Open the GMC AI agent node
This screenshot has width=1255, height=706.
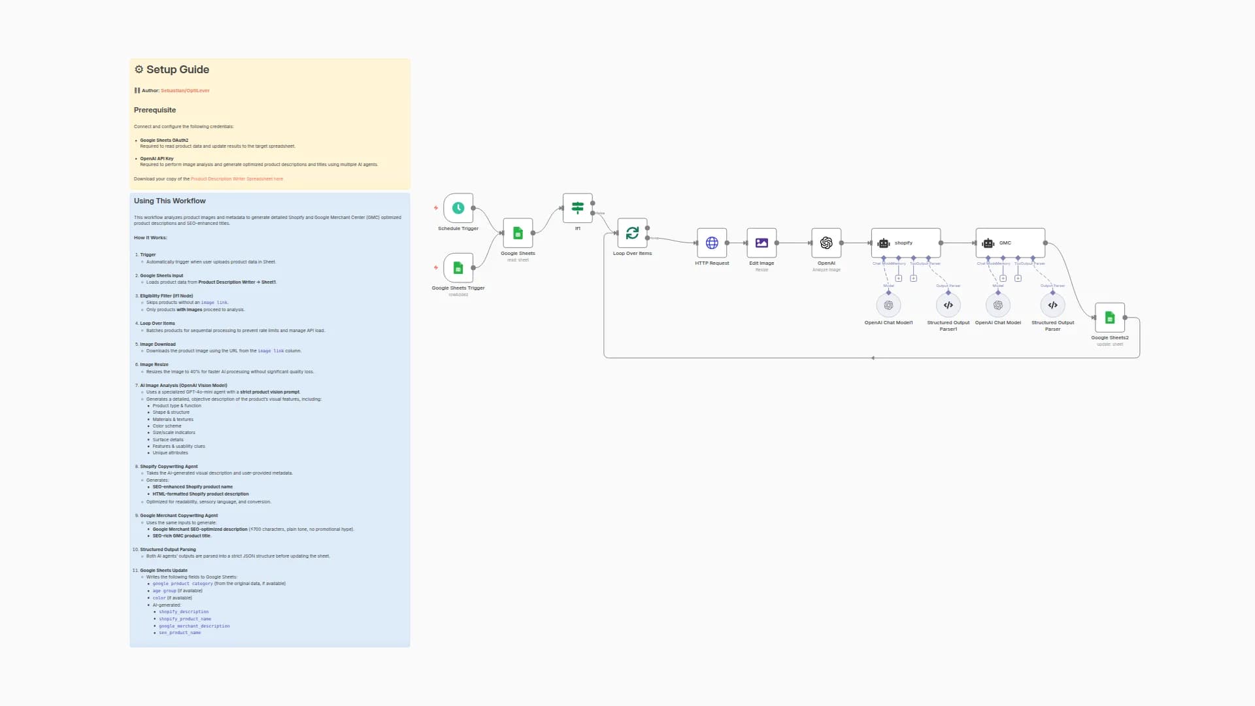pos(1010,243)
